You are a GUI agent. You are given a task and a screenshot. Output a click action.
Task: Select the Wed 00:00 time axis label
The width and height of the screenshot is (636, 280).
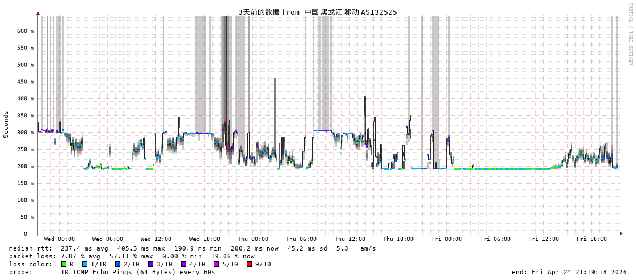[x=59, y=239]
